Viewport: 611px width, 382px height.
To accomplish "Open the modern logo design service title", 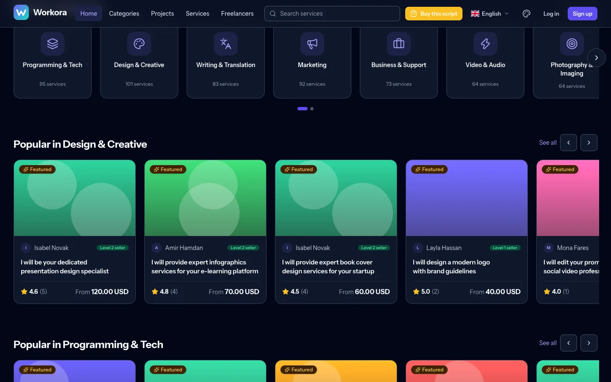I will pos(451,267).
